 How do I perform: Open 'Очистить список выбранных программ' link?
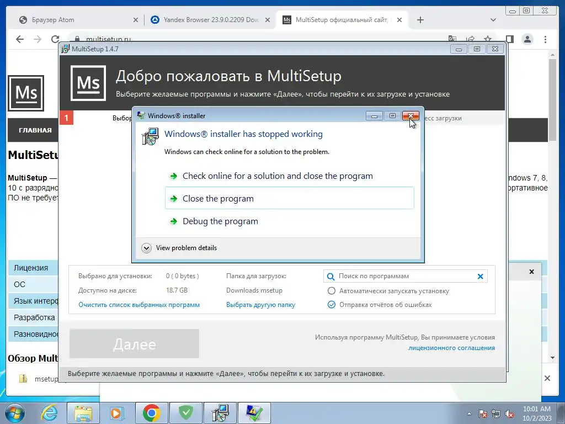(139, 305)
